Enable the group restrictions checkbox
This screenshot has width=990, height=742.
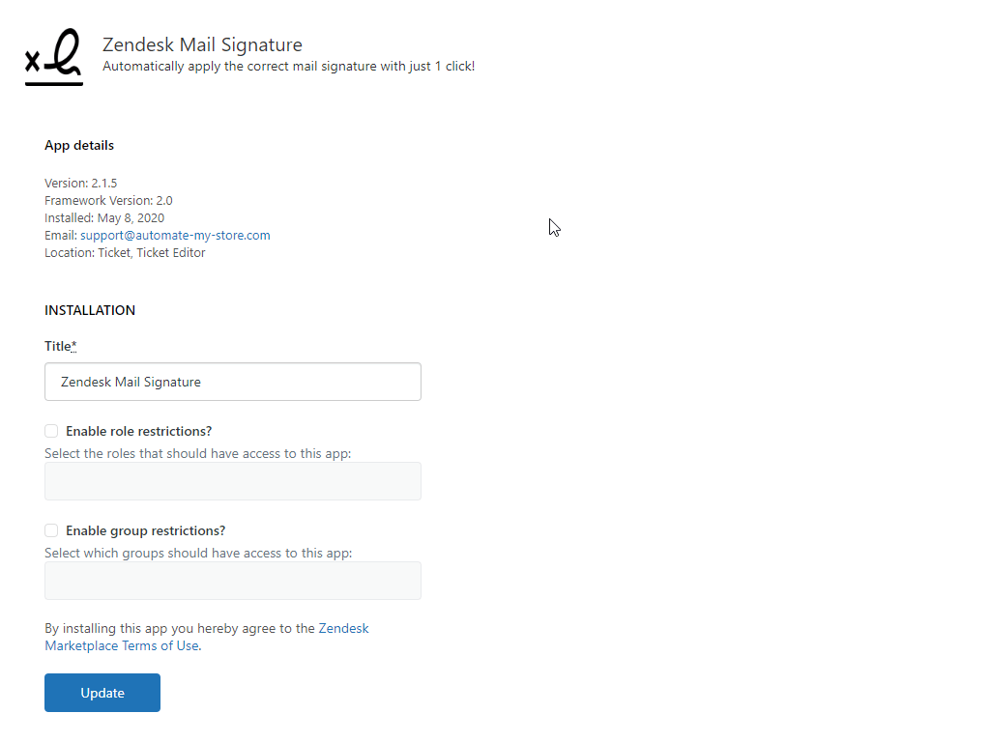pos(51,530)
